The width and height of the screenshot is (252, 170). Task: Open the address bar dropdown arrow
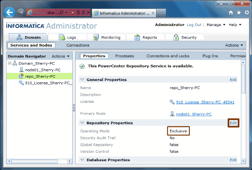(66, 13)
